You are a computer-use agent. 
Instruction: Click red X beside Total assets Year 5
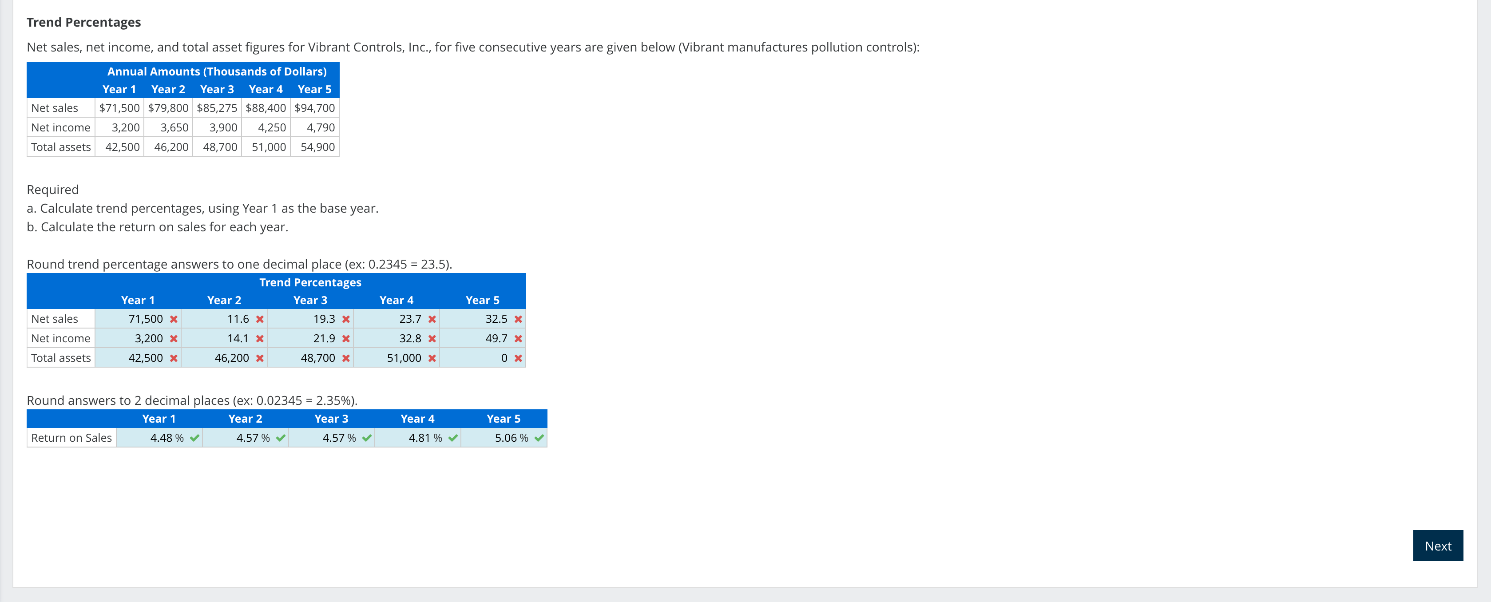pyautogui.click(x=518, y=358)
